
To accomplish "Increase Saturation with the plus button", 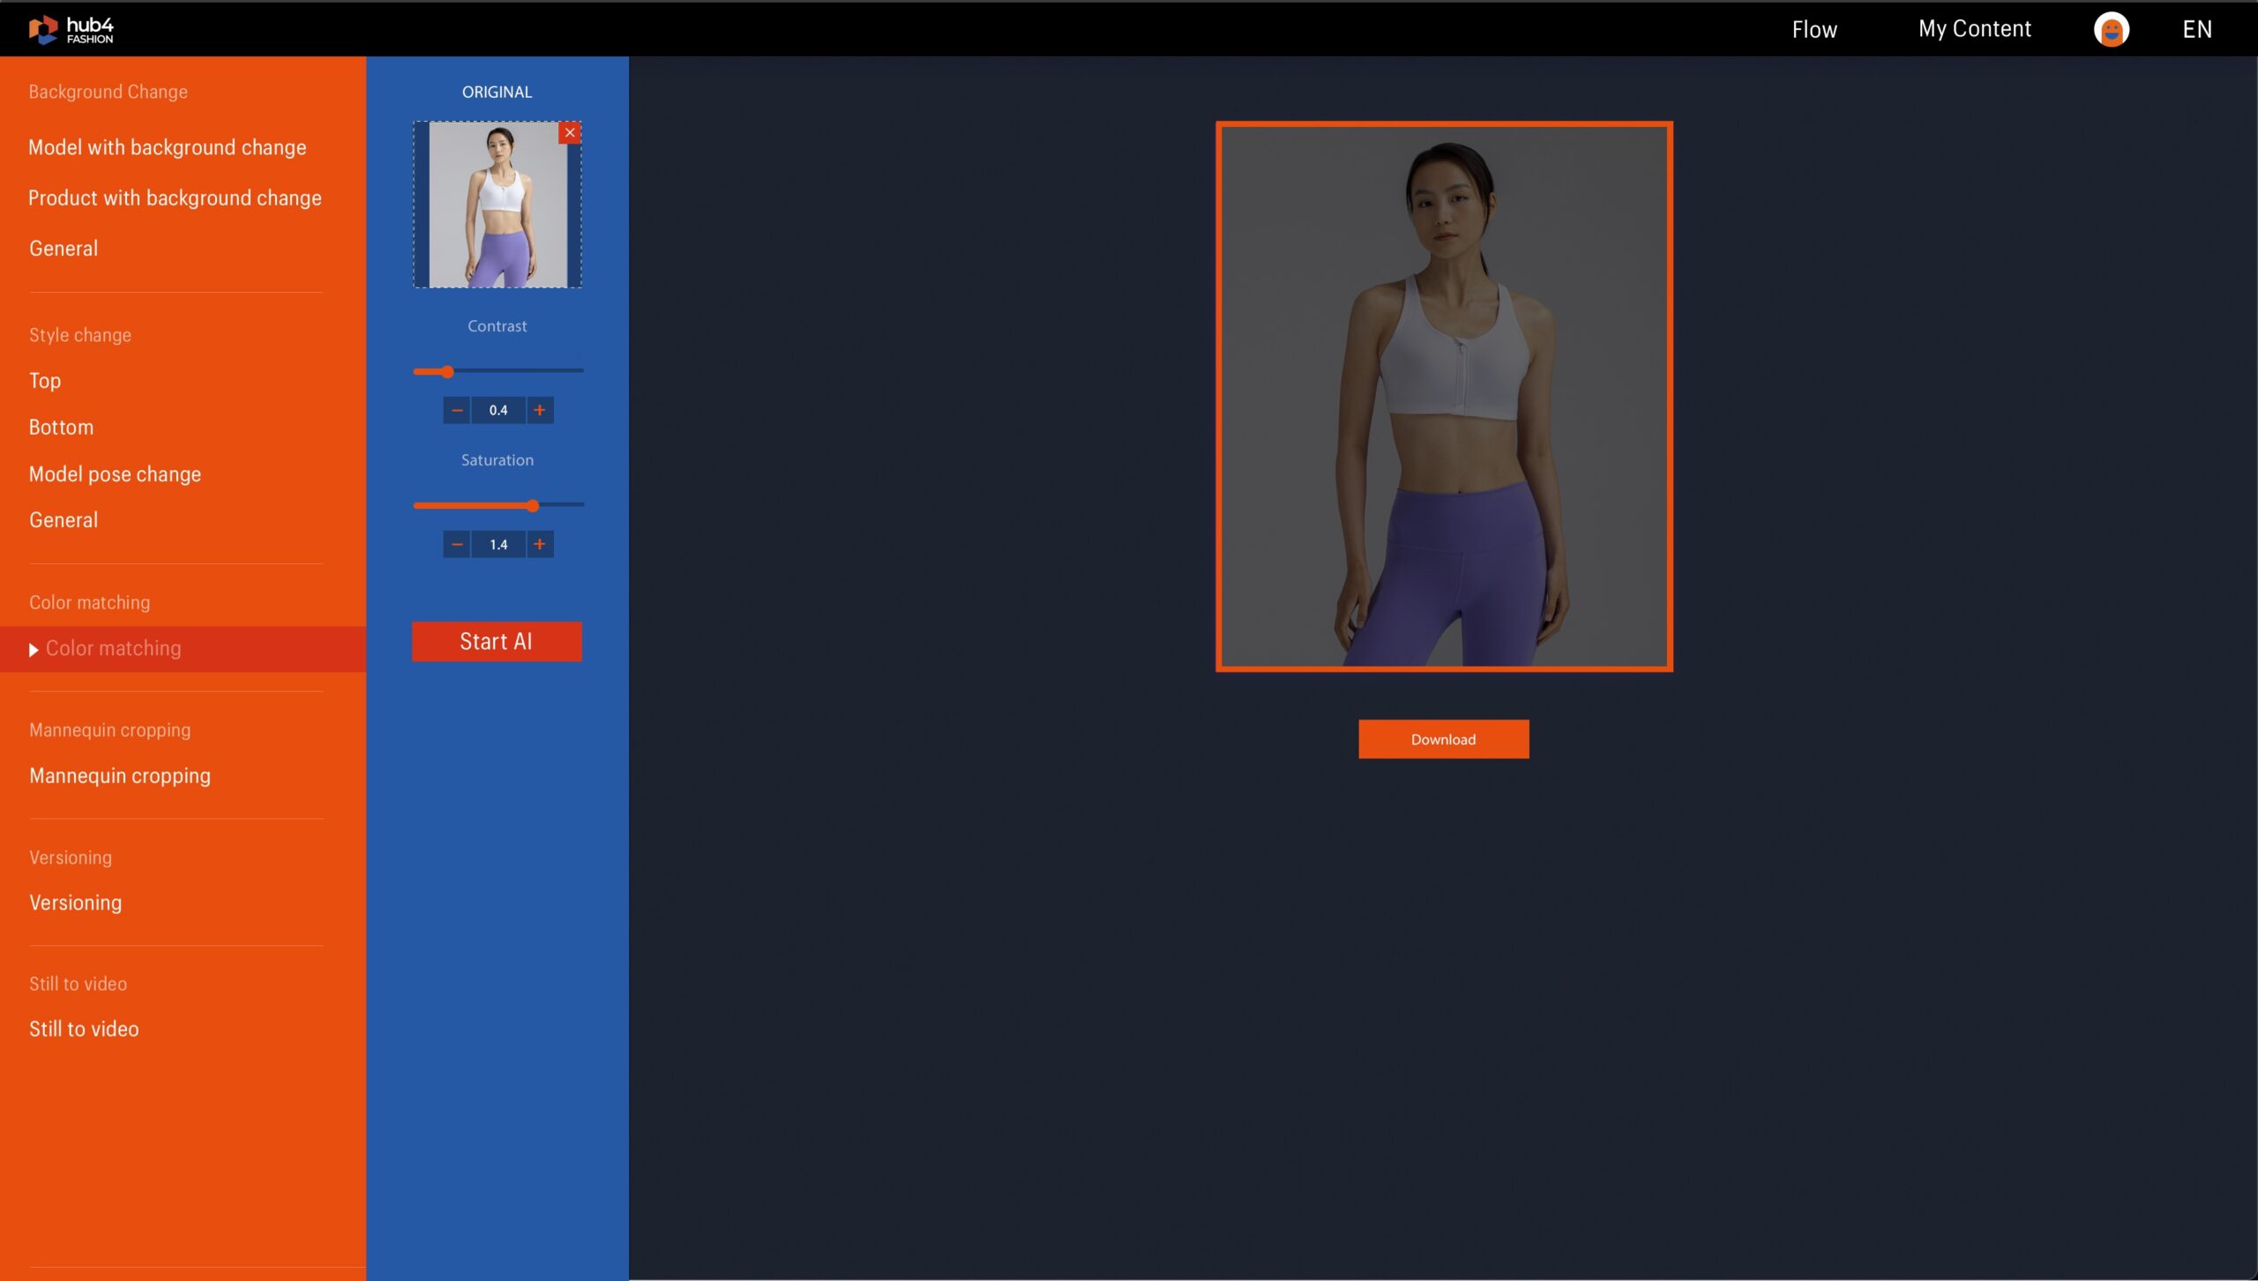I will point(540,544).
